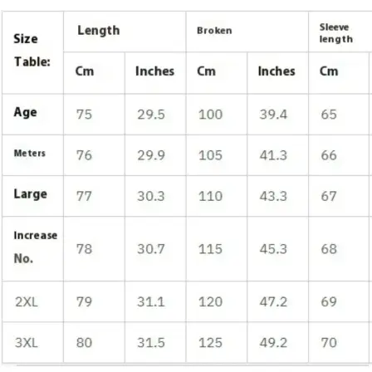Select the Sleeve length header
This screenshot has height=372, width=372.
click(x=340, y=32)
